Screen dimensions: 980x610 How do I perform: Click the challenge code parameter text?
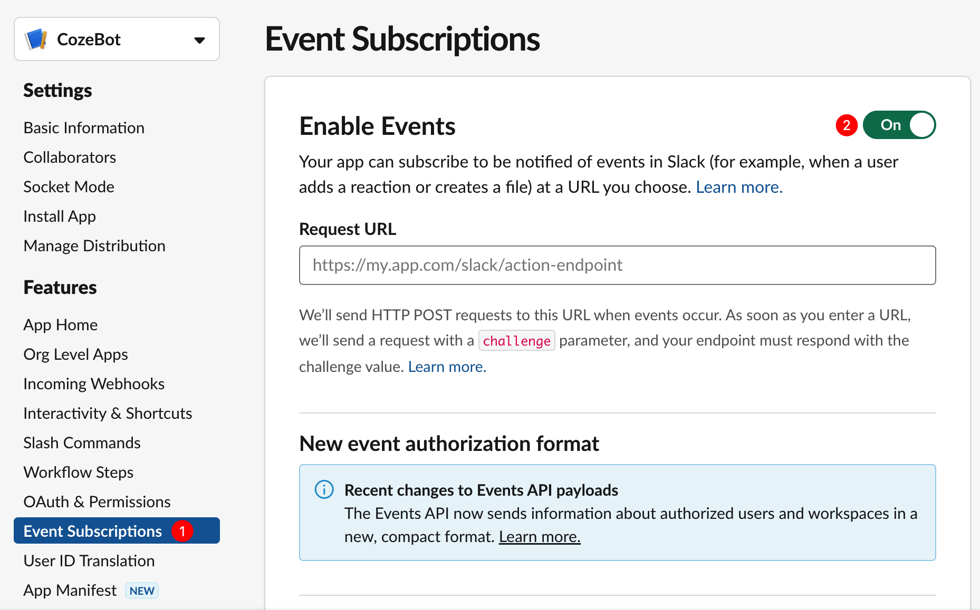coord(516,341)
